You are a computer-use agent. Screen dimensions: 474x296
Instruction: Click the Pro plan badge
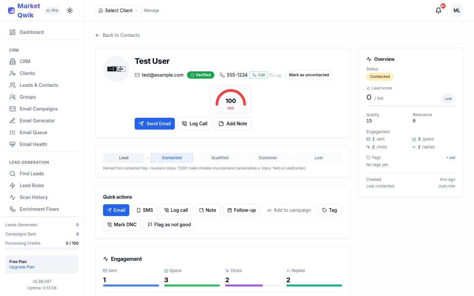click(x=52, y=11)
